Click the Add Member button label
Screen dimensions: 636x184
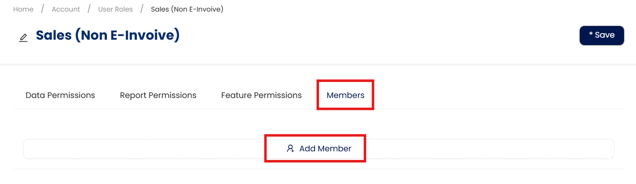tap(325, 148)
